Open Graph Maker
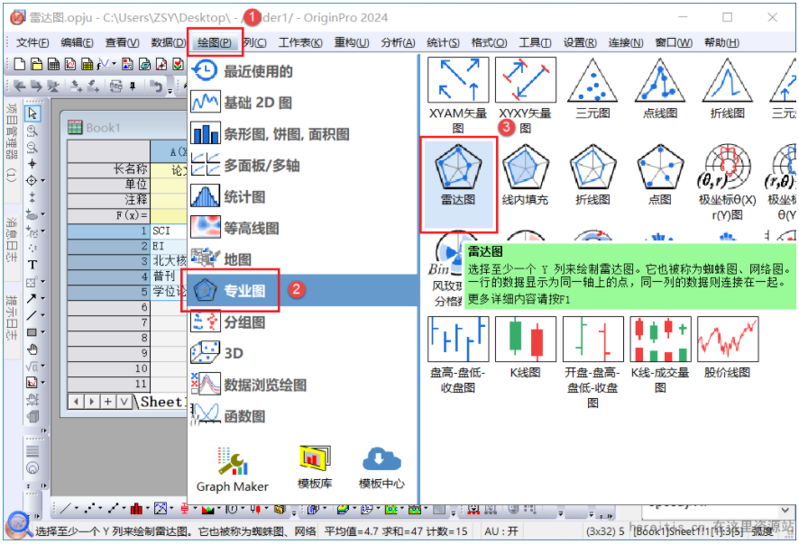 click(233, 471)
